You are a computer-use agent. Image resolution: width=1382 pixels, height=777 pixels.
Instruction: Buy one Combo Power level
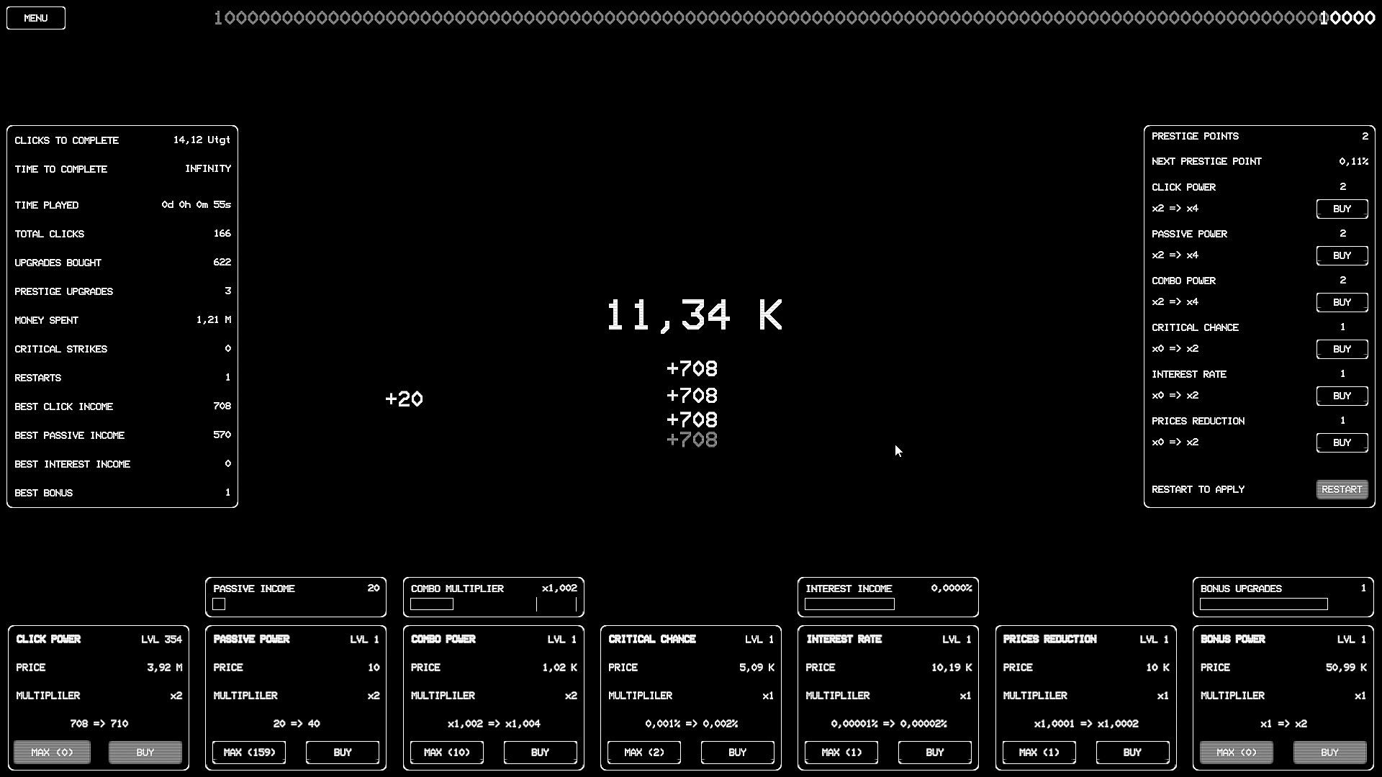[x=540, y=753]
